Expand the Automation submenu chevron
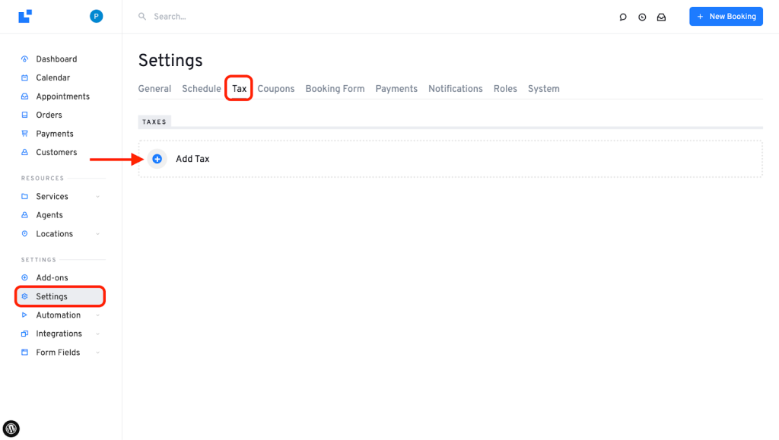This screenshot has width=779, height=440. pos(97,315)
